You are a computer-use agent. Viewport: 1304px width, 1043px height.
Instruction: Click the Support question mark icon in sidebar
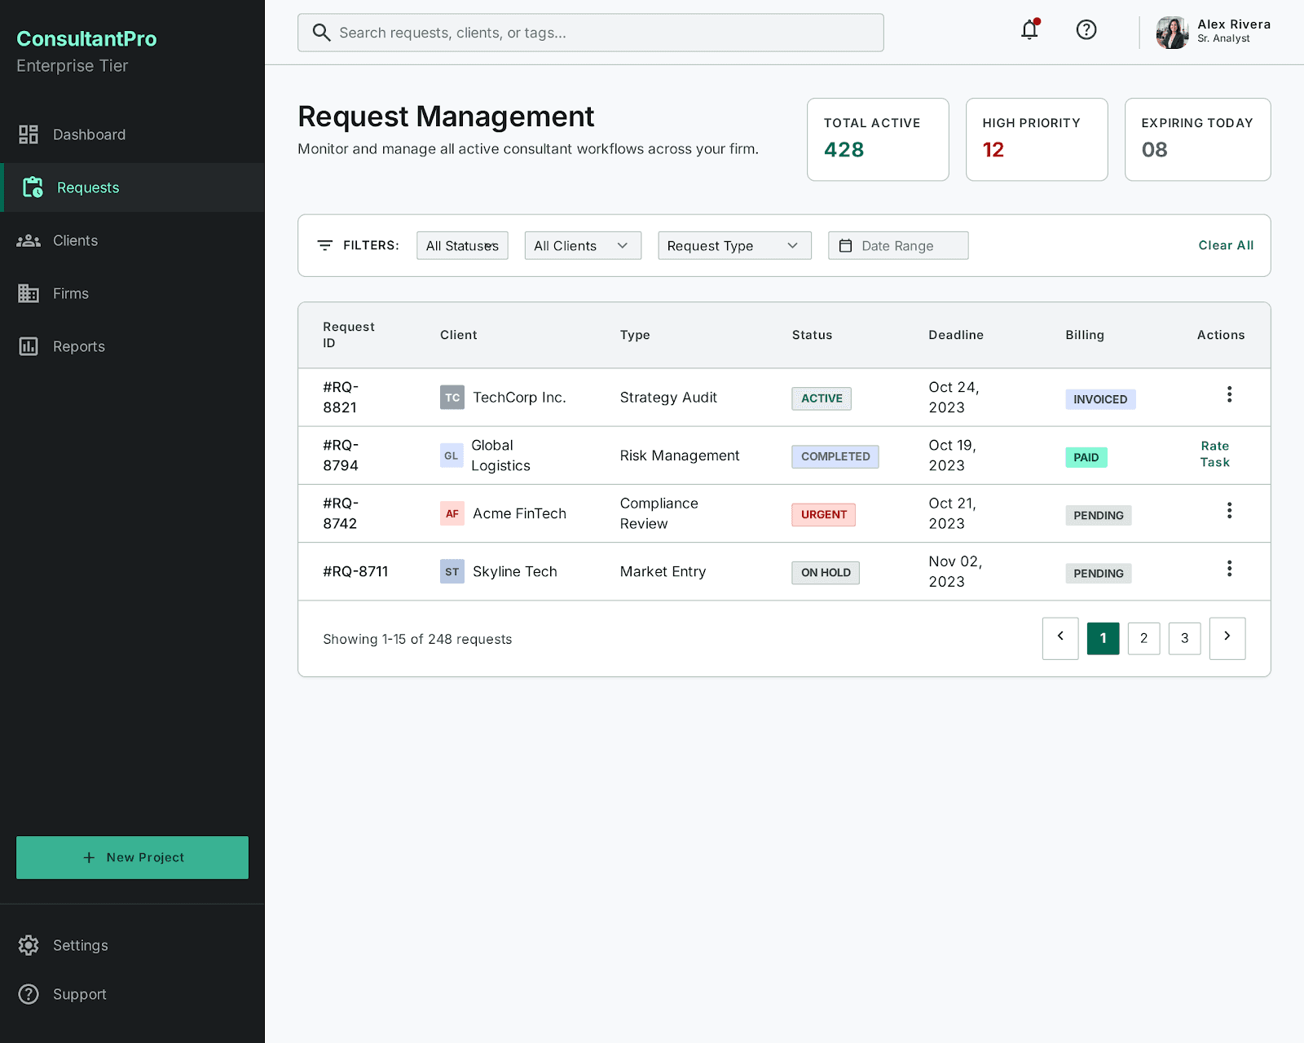pos(29,994)
